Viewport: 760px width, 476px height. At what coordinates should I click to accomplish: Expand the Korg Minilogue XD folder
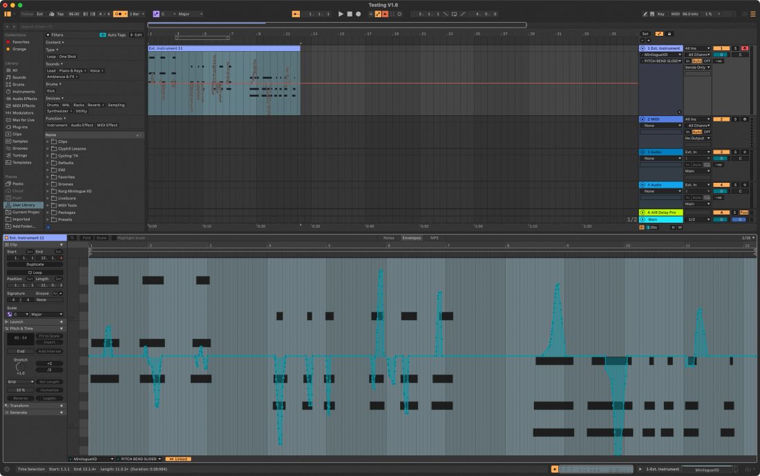[x=48, y=191]
